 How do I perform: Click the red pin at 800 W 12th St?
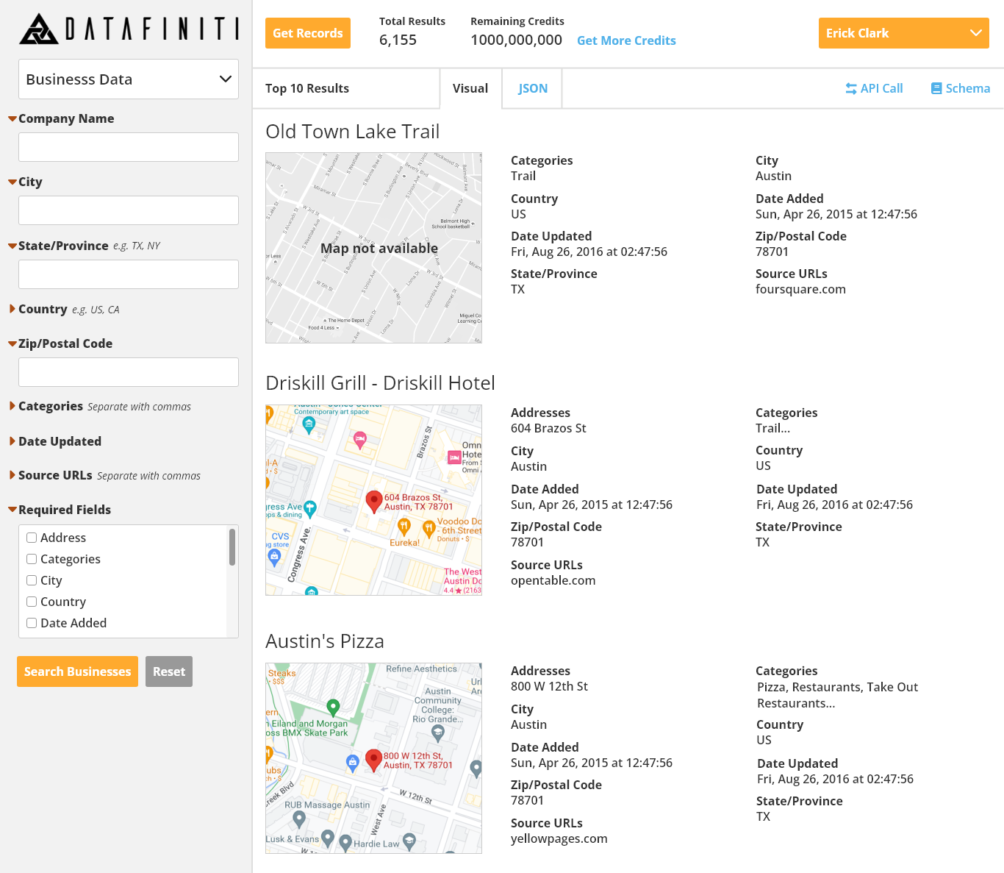point(373,760)
